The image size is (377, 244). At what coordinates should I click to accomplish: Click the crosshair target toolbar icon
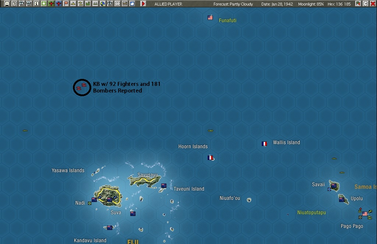click(x=110, y=4)
